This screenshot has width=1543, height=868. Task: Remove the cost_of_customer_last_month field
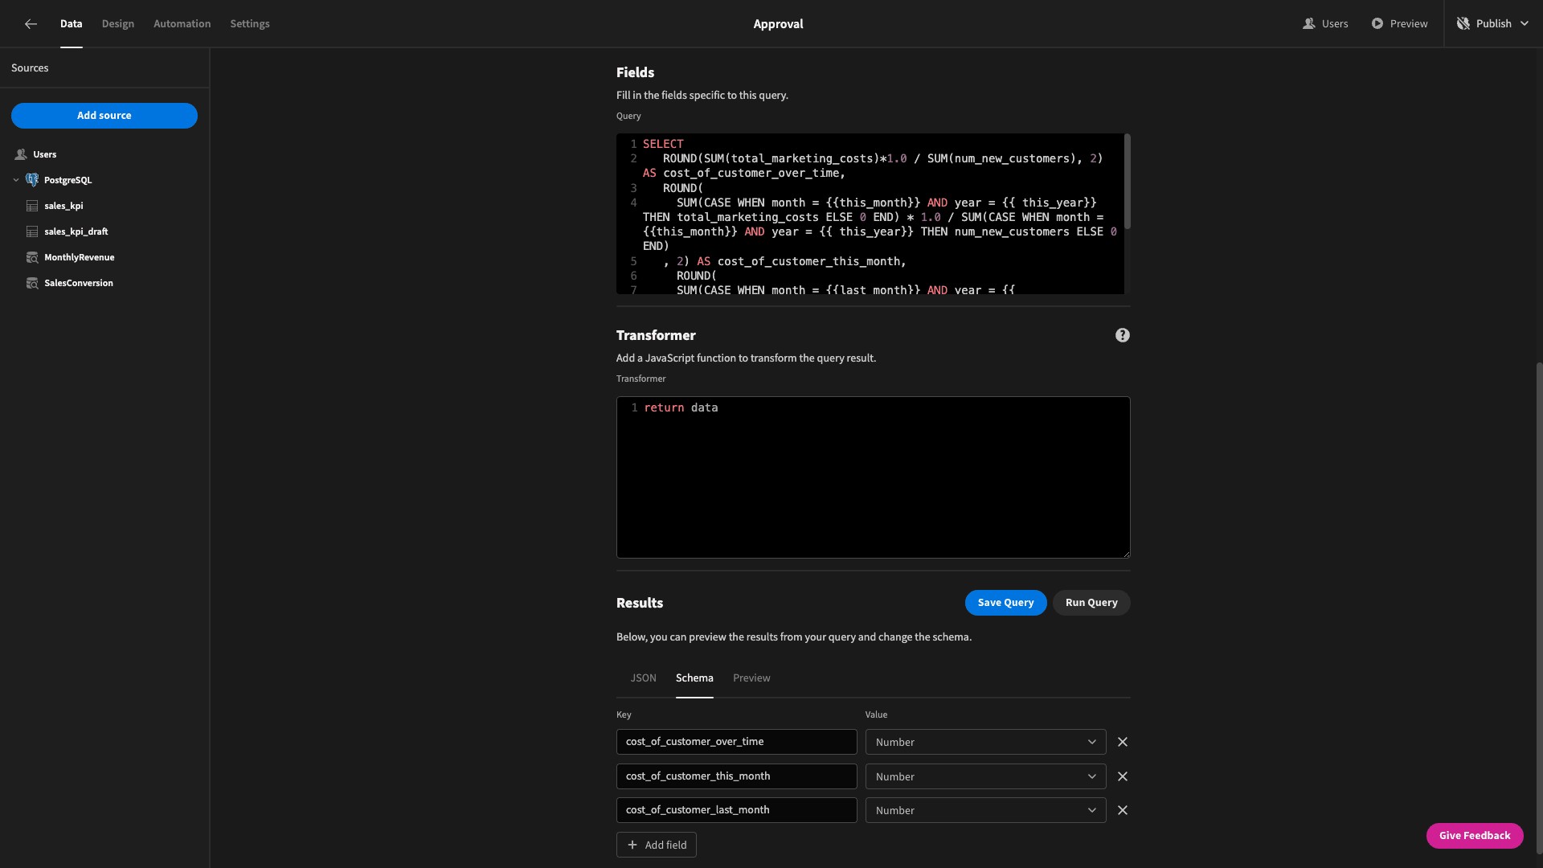click(1123, 810)
